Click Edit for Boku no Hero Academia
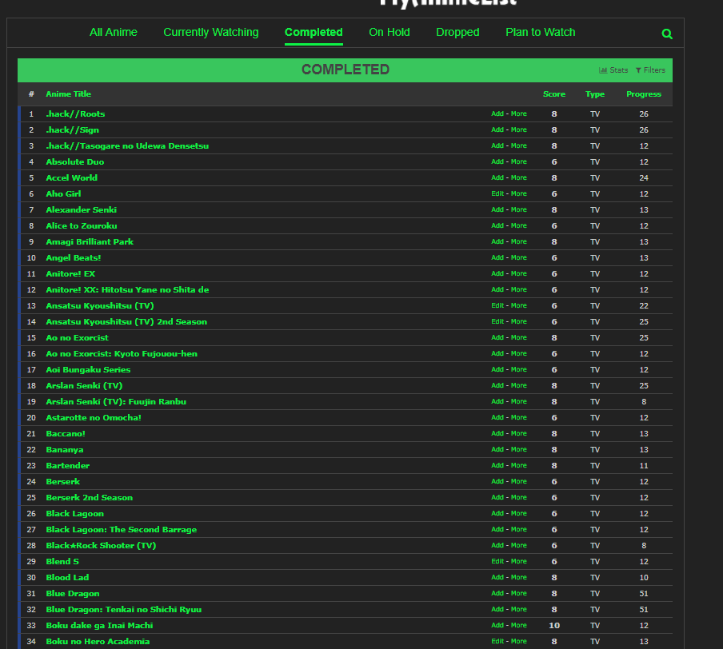Image resolution: width=723 pixels, height=649 pixels. click(x=497, y=641)
